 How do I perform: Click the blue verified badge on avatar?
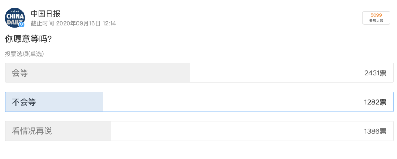(22, 25)
